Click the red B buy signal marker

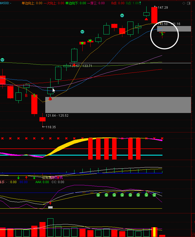pyautogui.click(x=26, y=95)
